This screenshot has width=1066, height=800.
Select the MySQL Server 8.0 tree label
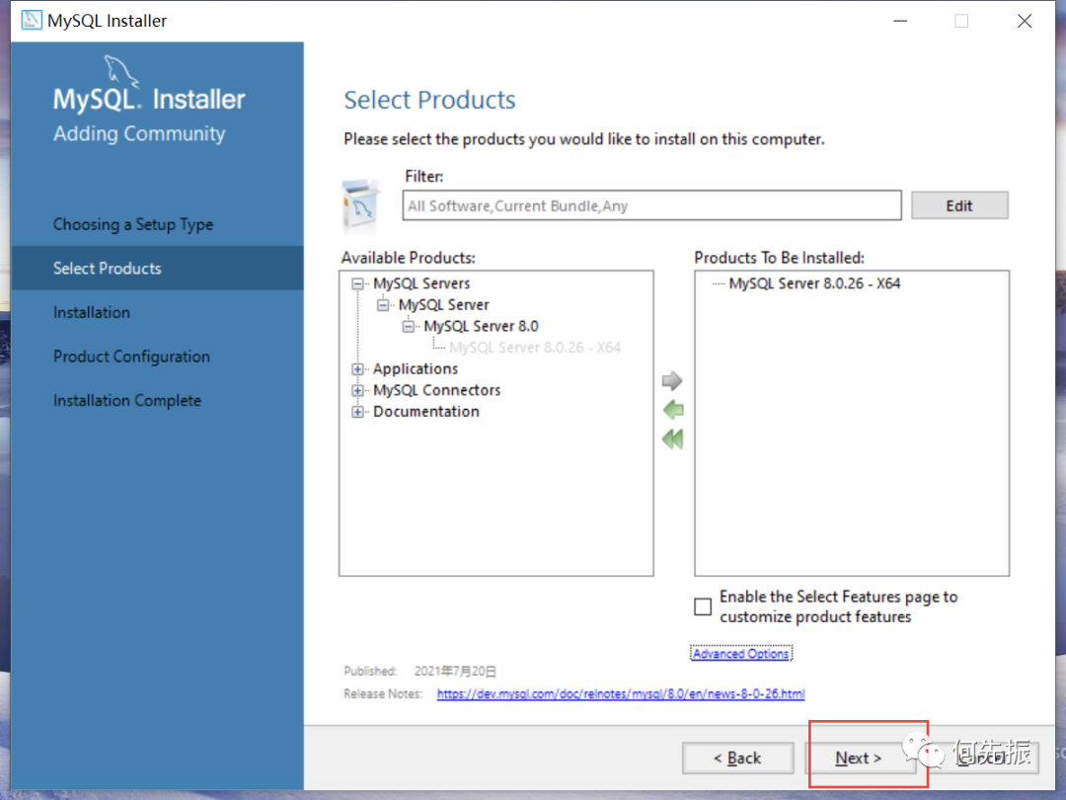[x=481, y=327]
